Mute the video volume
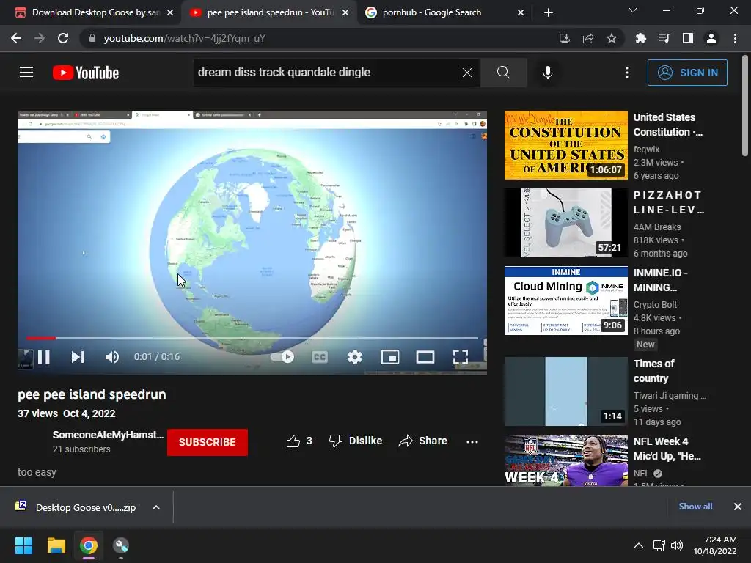 pos(111,357)
